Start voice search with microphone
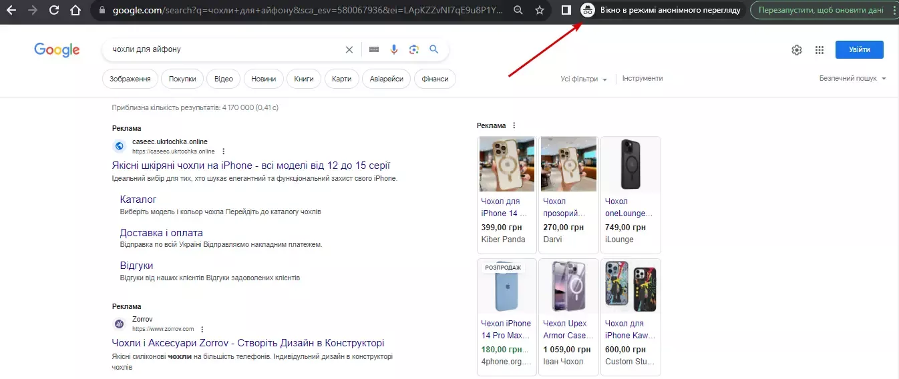This screenshot has width=899, height=379. [x=394, y=49]
